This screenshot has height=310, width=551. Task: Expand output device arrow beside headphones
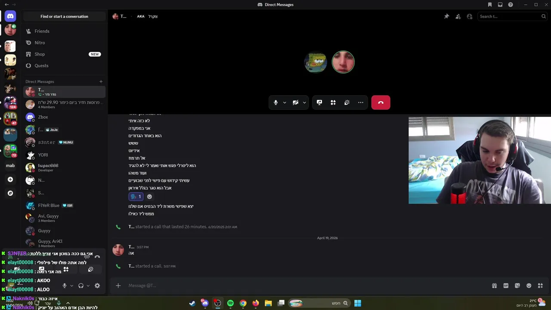[x=88, y=285]
